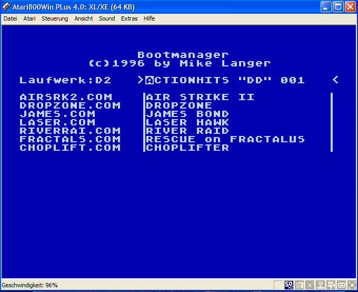Image resolution: width=358 pixels, height=292 pixels.
Task: Click the light-pen sparkle status bar icon
Action: coord(310,285)
